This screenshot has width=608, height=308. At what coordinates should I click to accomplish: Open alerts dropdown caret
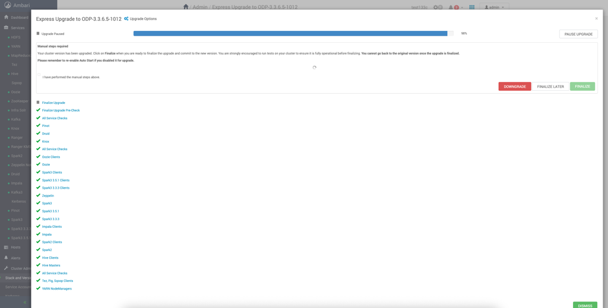pyautogui.click(x=462, y=8)
